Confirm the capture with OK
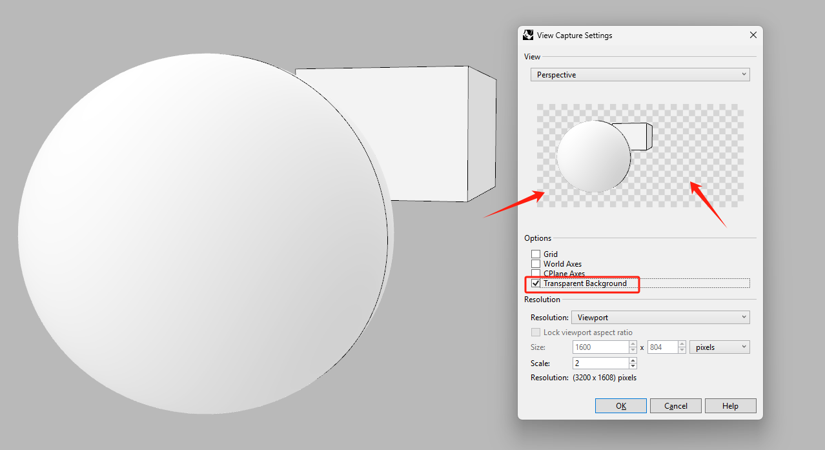Screen dimensions: 825x450 (620, 406)
